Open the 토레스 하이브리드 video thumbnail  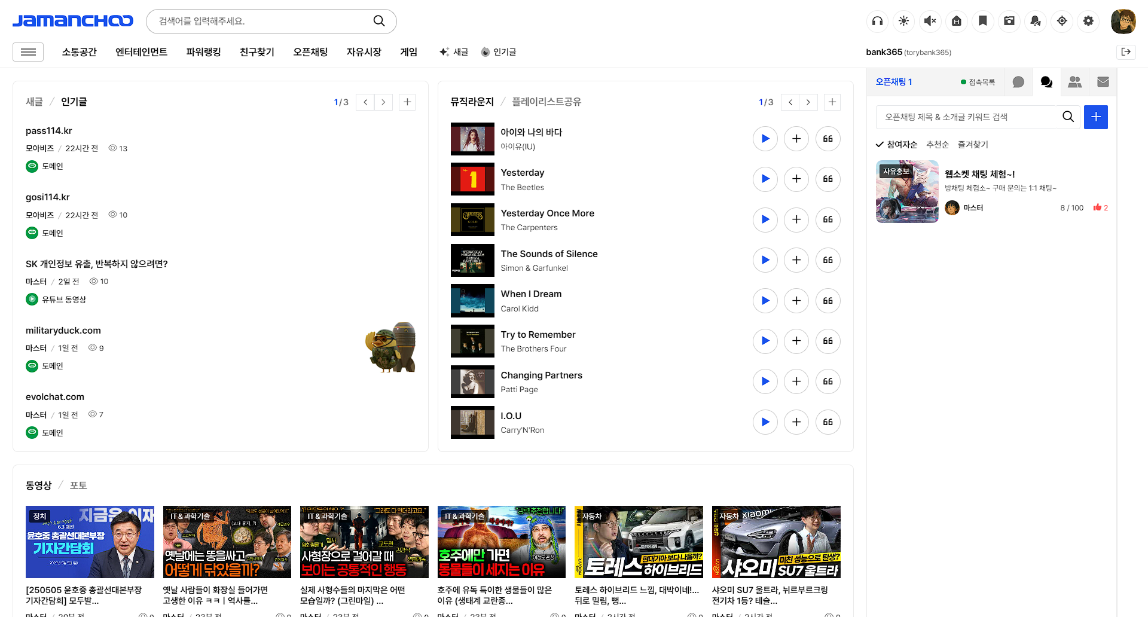coord(639,542)
